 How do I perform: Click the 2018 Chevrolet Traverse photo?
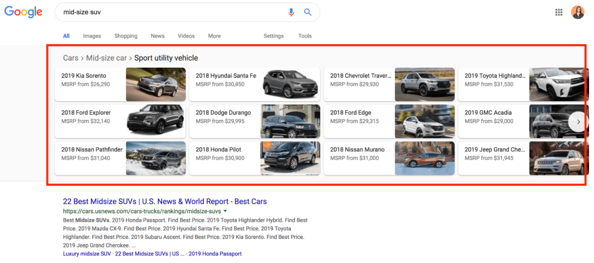425,84
